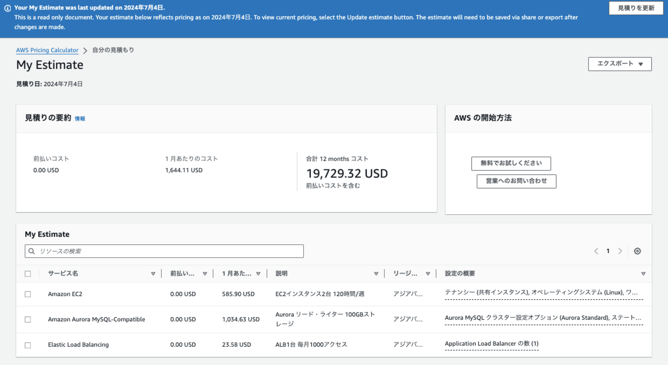Click the 無料でお試しください button
This screenshot has width=668, height=365.
pyautogui.click(x=511, y=163)
